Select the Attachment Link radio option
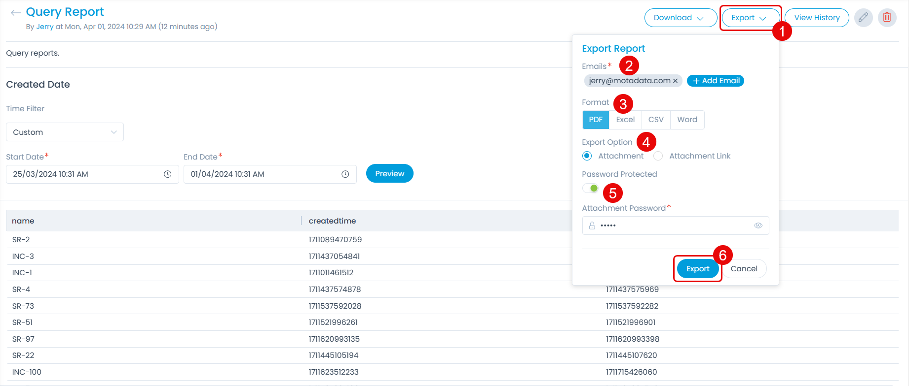Viewport: 909px width, 386px height. click(x=658, y=156)
